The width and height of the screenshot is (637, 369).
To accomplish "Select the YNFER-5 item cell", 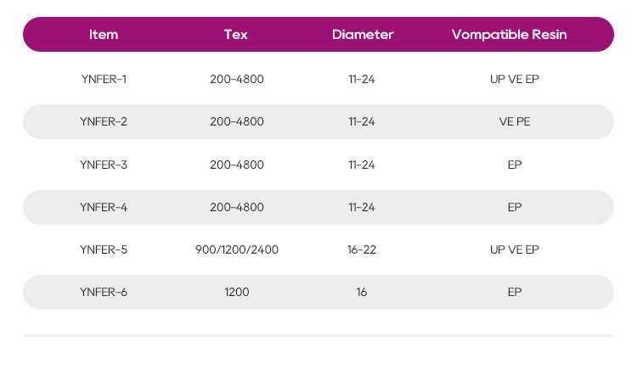I will tap(104, 249).
